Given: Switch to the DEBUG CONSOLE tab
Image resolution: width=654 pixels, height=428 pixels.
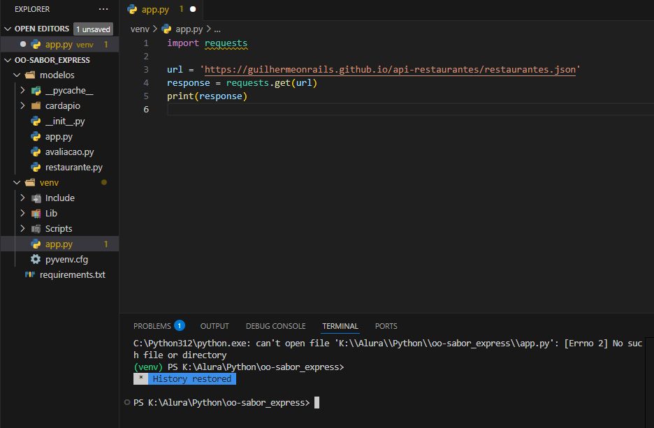Looking at the screenshot, I should pyautogui.click(x=276, y=326).
